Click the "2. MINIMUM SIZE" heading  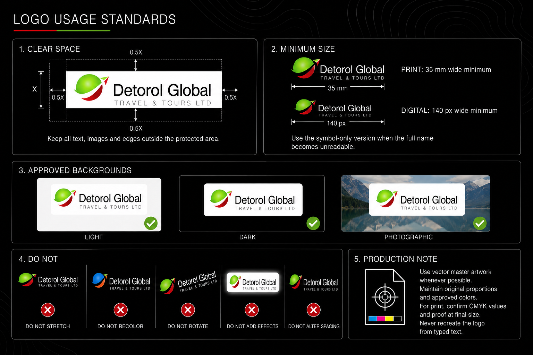tap(303, 49)
